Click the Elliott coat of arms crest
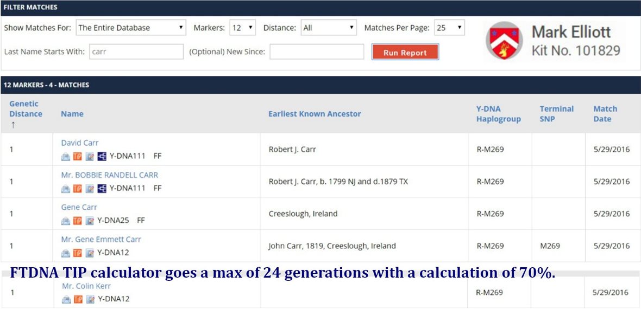 504,41
